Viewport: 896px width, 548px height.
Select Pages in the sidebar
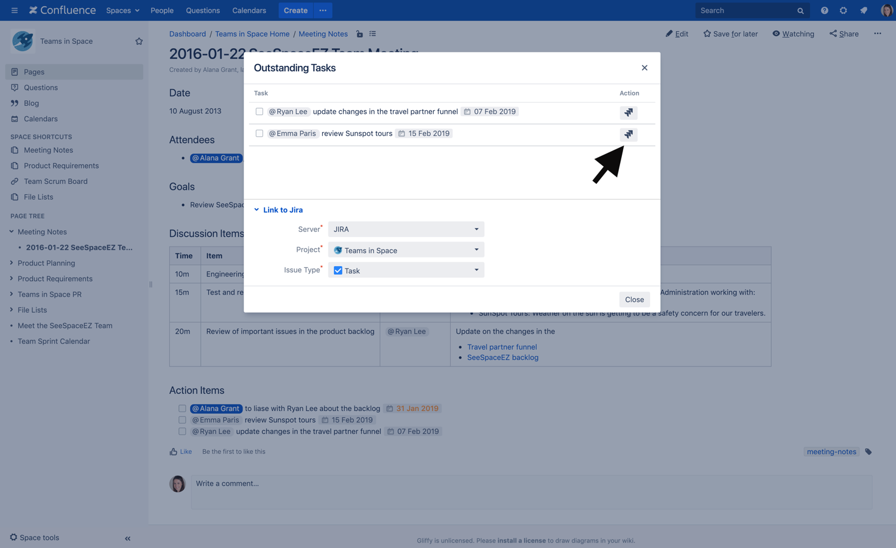(74, 72)
